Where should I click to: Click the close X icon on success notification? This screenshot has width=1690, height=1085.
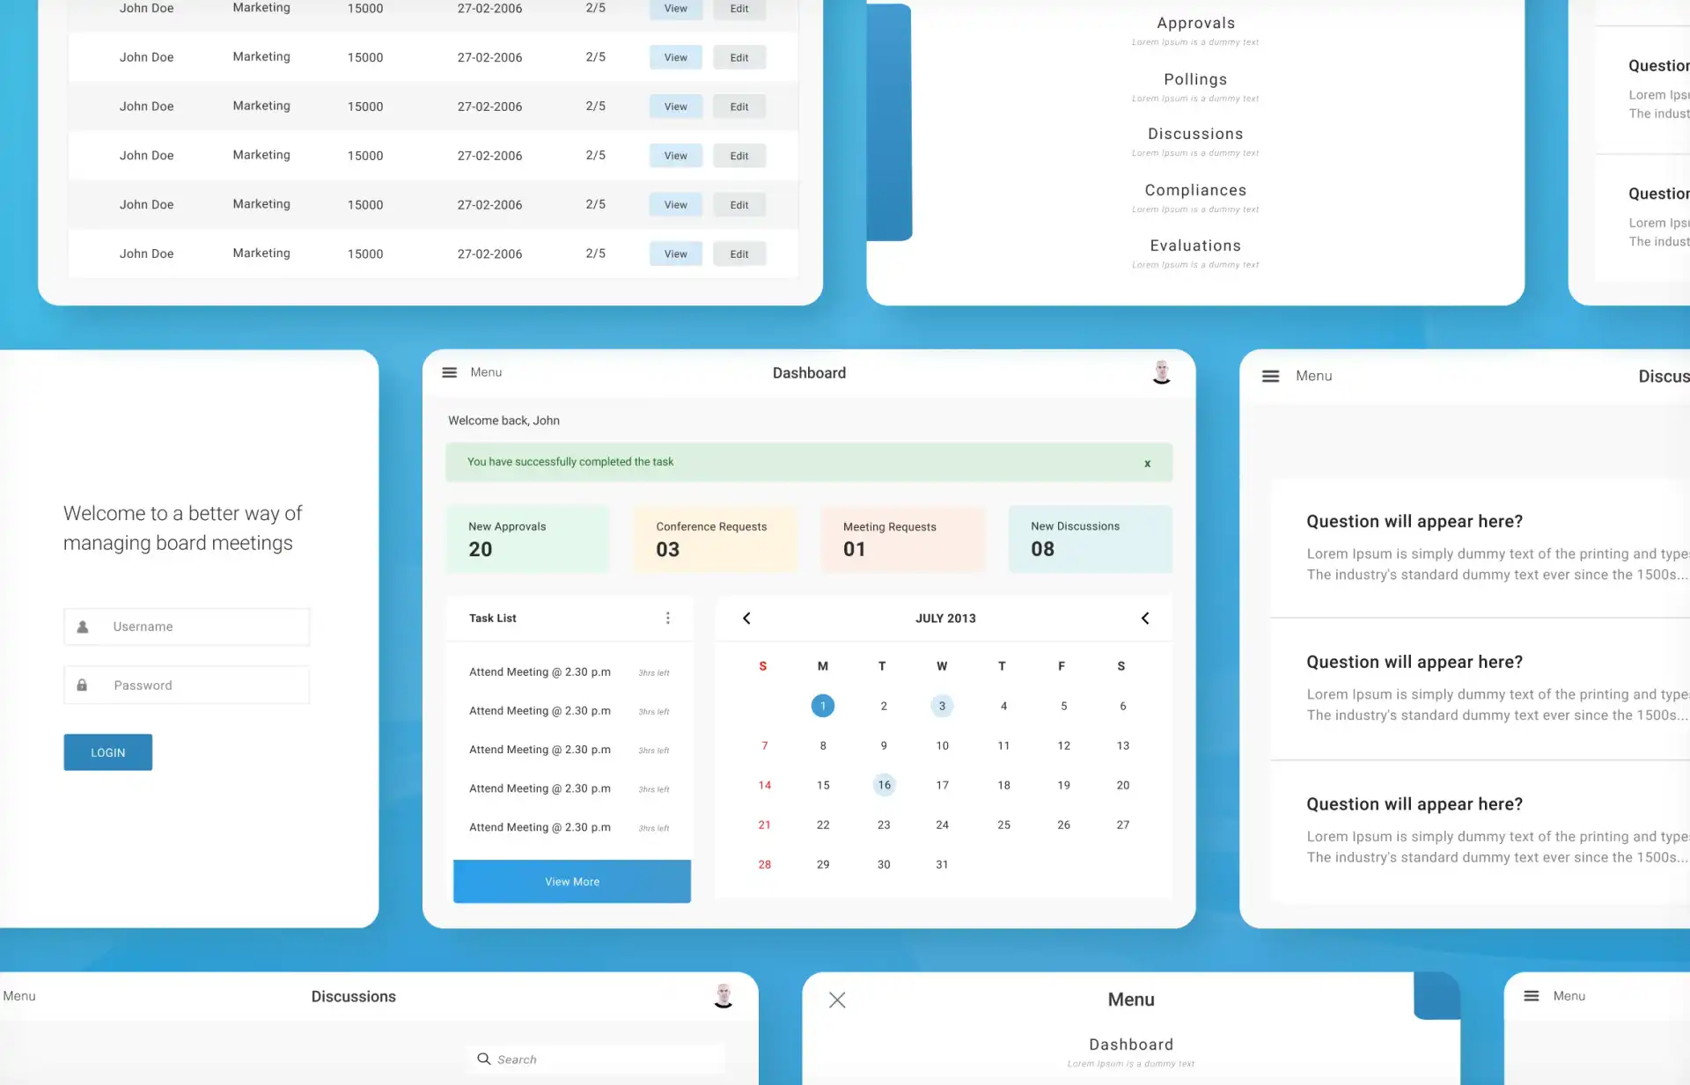coord(1147,460)
